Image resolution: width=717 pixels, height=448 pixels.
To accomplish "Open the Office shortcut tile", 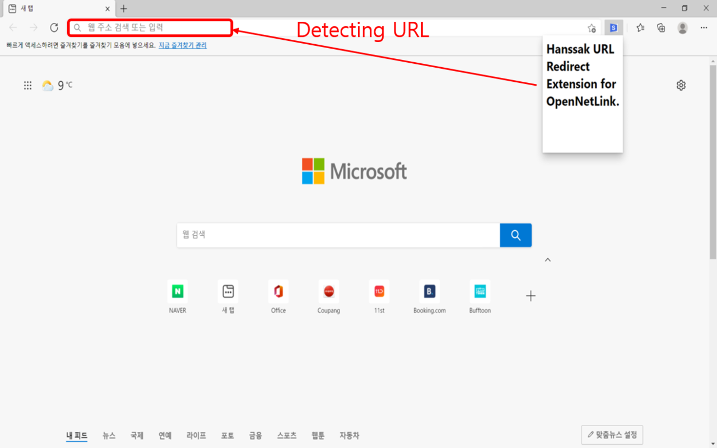I will point(278,291).
